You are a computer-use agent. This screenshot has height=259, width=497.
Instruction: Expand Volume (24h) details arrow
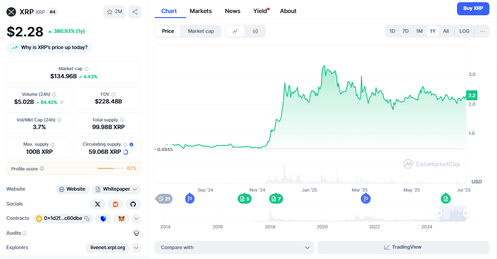(x=62, y=102)
